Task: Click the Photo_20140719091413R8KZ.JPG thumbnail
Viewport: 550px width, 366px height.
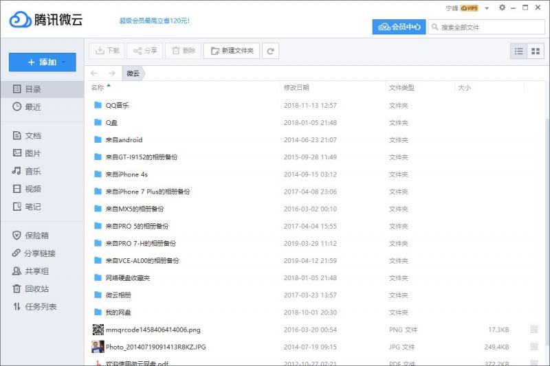Action: coord(98,347)
